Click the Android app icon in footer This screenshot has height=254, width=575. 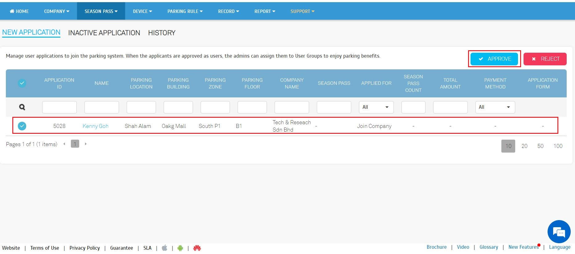coord(180,248)
